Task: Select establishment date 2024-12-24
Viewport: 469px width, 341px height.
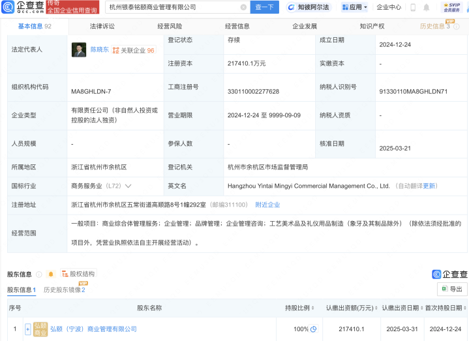Action: tap(395, 44)
